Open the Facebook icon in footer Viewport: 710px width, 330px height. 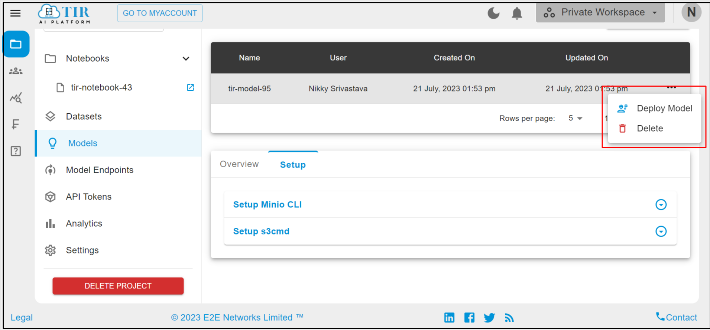coord(469,317)
